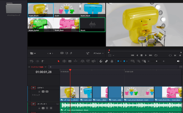This screenshot has height=113, width=183.
Task: Open viewer transform overlay dropdown arrow
Action: click(113, 55)
